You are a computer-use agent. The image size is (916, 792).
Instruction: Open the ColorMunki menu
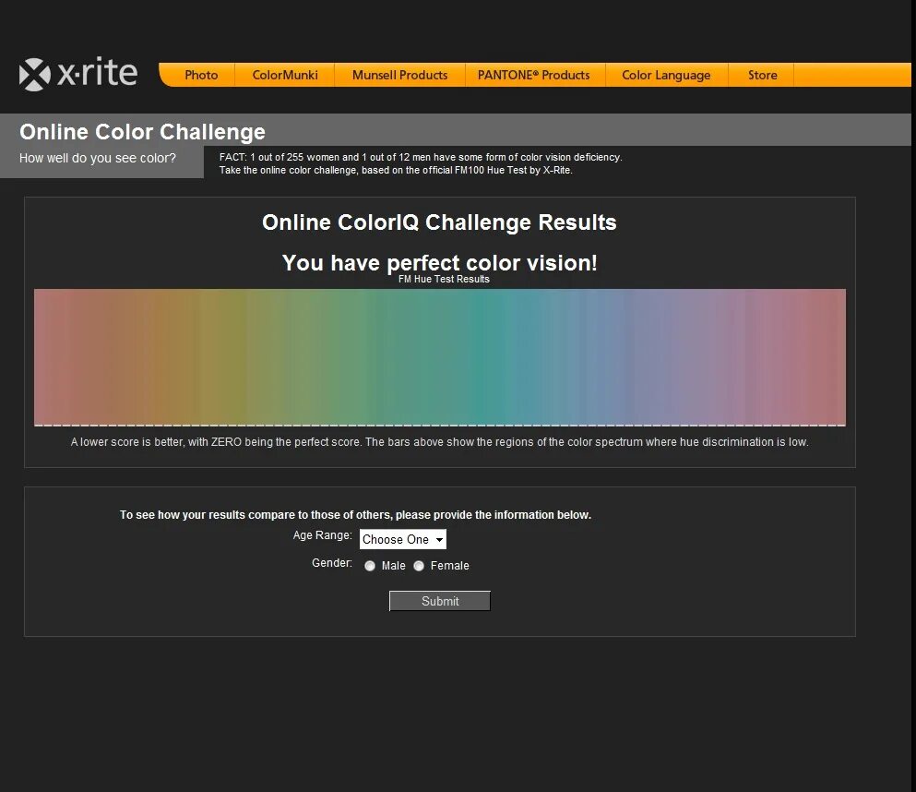coord(285,75)
